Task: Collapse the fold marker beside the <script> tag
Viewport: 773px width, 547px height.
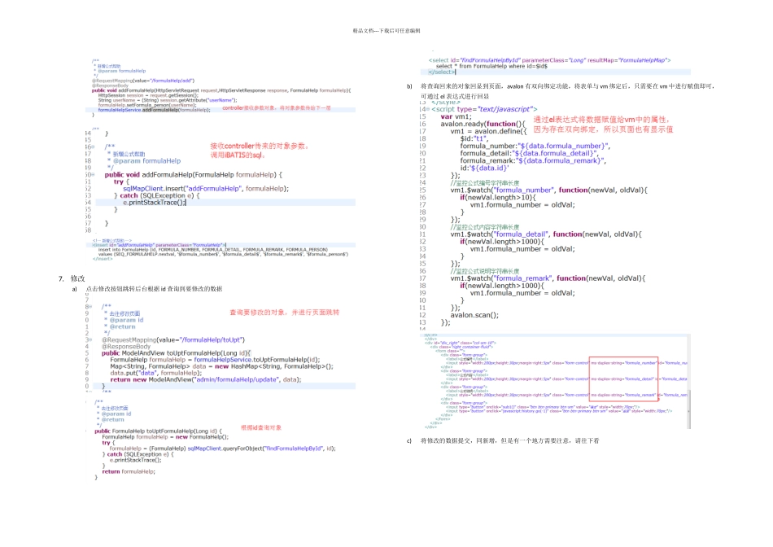Action: click(428, 109)
